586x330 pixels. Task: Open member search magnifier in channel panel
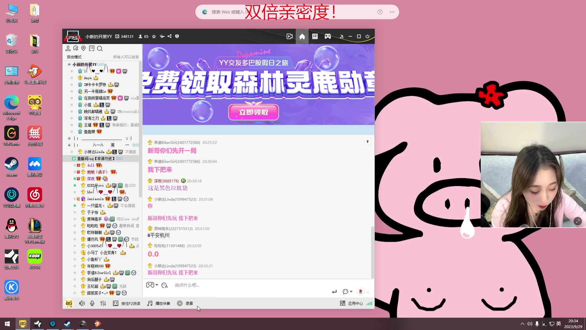pos(100,48)
